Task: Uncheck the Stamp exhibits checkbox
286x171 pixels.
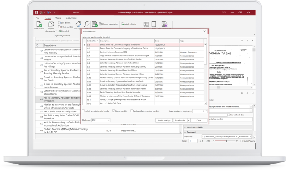Action: (x=114, y=111)
